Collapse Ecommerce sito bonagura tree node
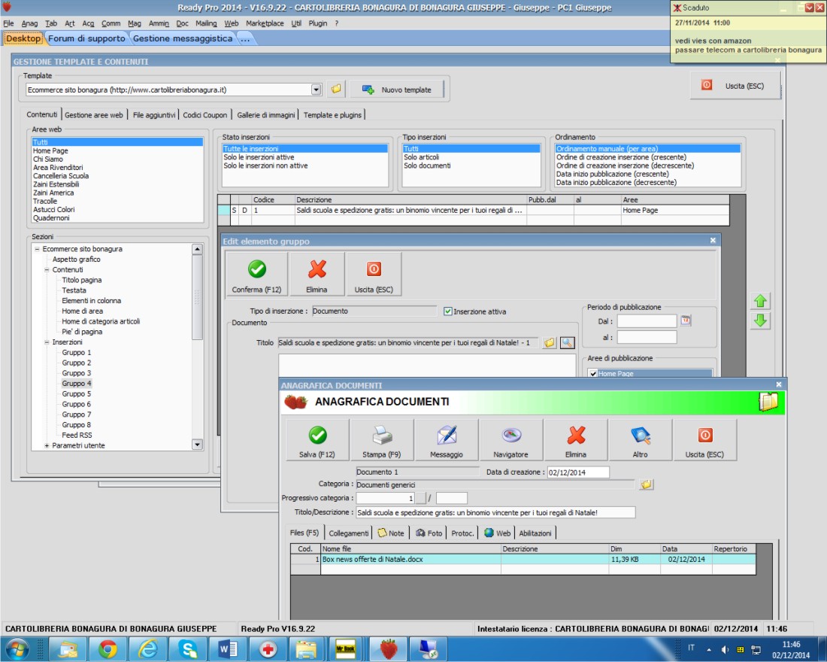Image resolution: width=827 pixels, height=662 pixels. [x=37, y=249]
